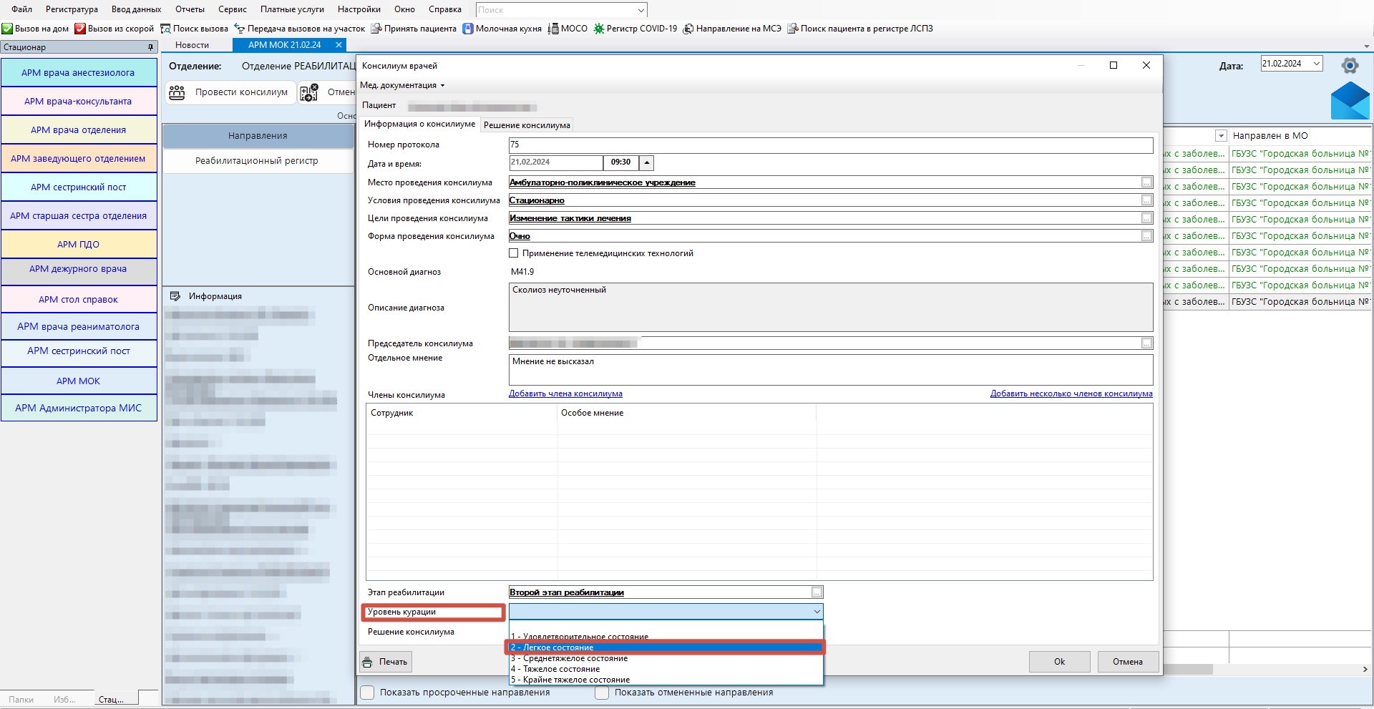Enable Показать отмененные направления checkbox
This screenshot has height=709, width=1374.
[602, 693]
